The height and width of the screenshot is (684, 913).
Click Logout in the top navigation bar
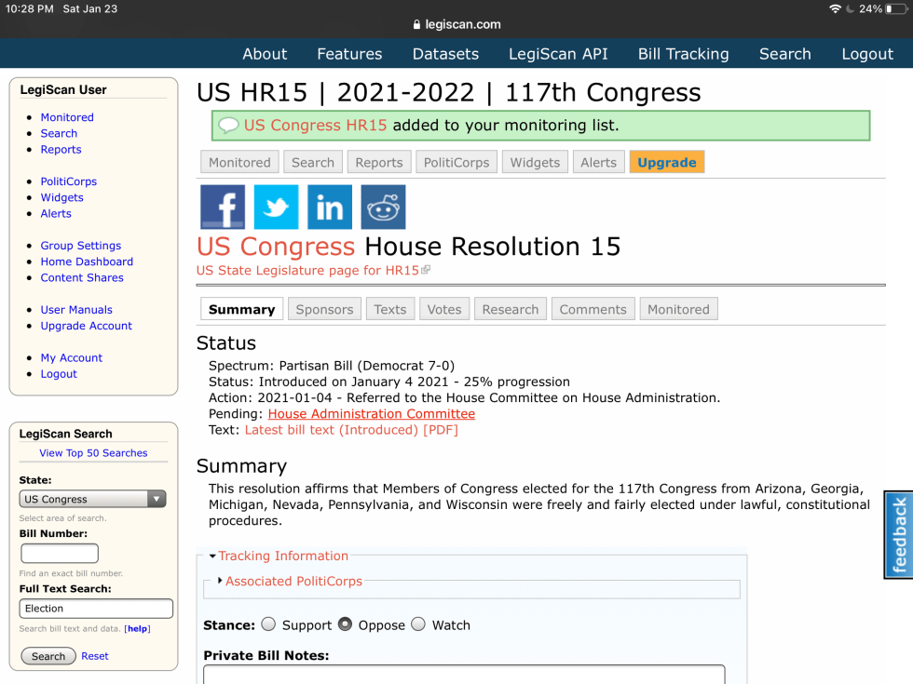point(867,54)
